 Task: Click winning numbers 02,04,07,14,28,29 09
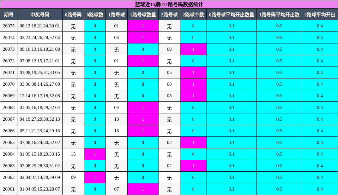click(x=40, y=177)
